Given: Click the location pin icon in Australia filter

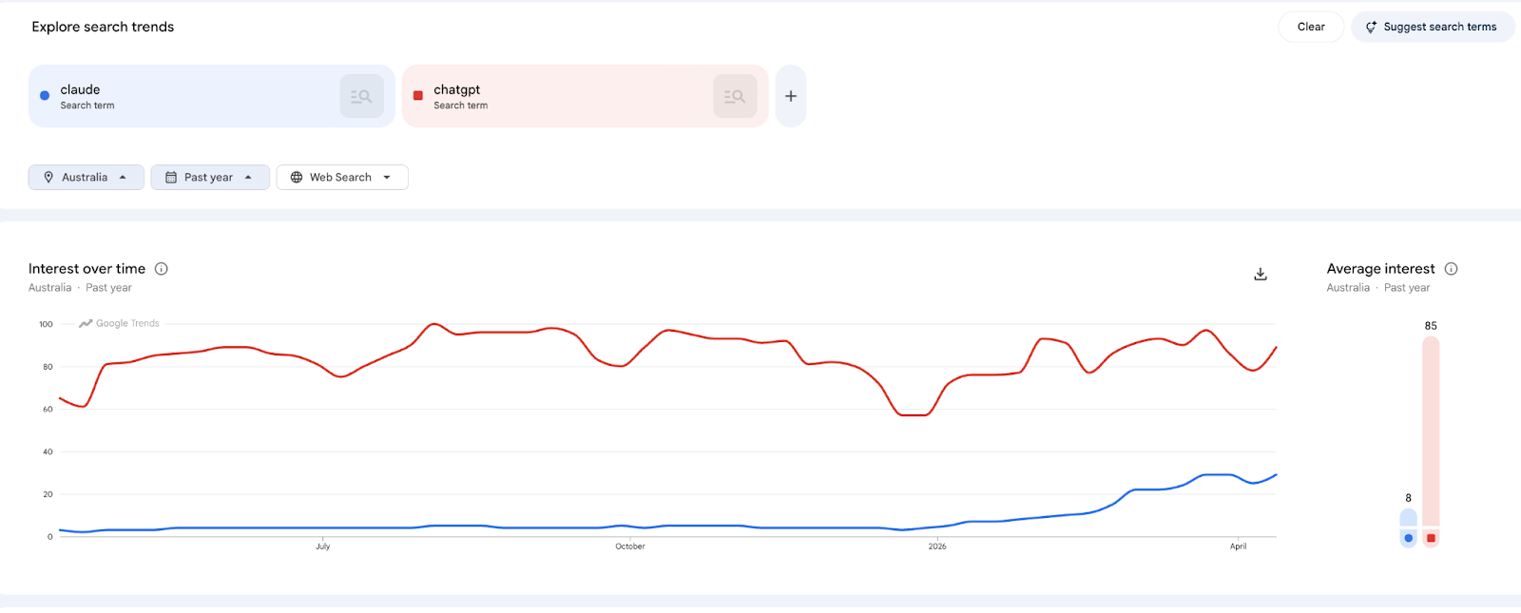Looking at the screenshot, I should tap(48, 178).
